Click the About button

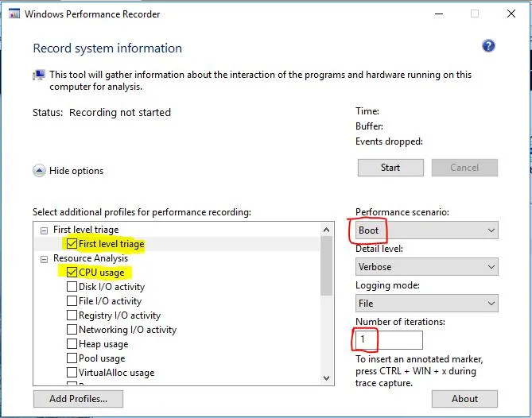464,399
